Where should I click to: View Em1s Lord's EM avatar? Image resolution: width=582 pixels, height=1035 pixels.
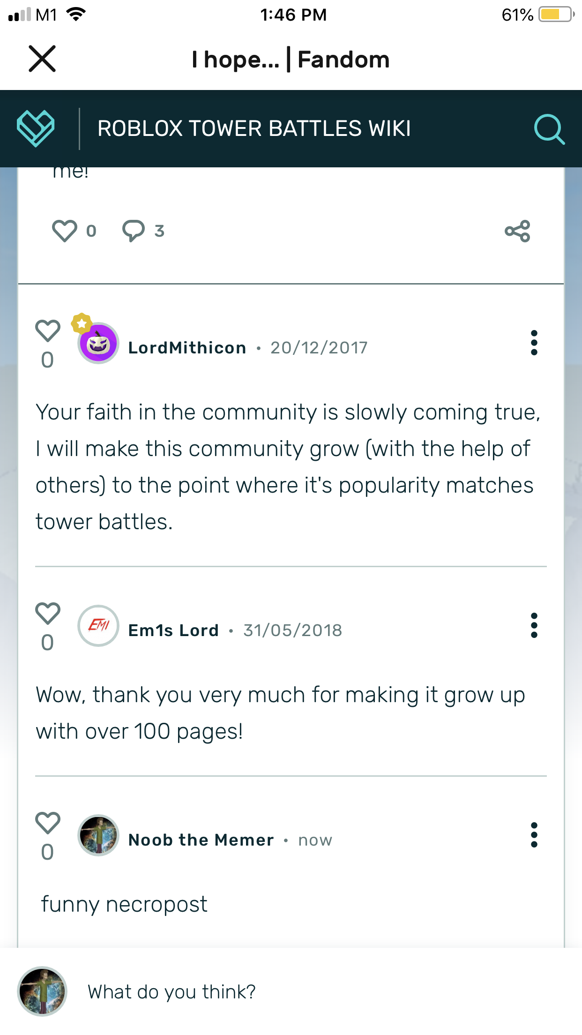click(98, 626)
